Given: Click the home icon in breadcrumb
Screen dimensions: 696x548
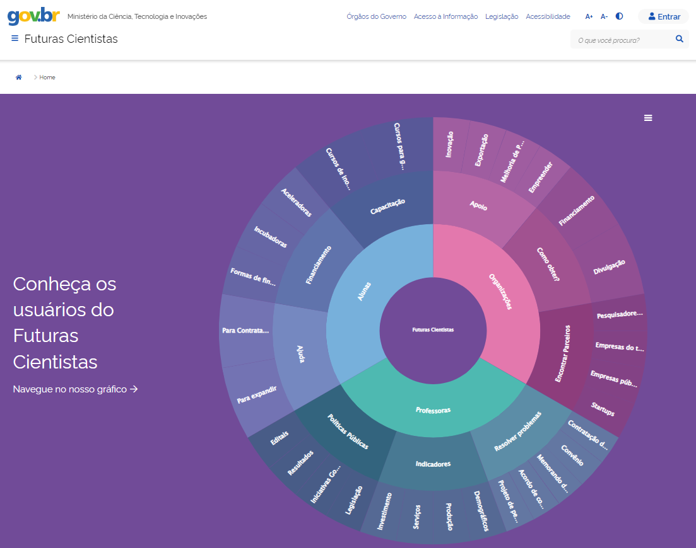Looking at the screenshot, I should coord(19,77).
